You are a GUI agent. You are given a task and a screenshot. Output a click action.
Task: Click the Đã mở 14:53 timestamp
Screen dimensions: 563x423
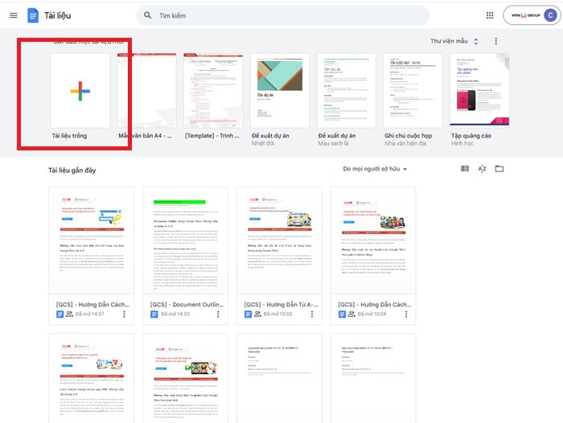[175, 314]
